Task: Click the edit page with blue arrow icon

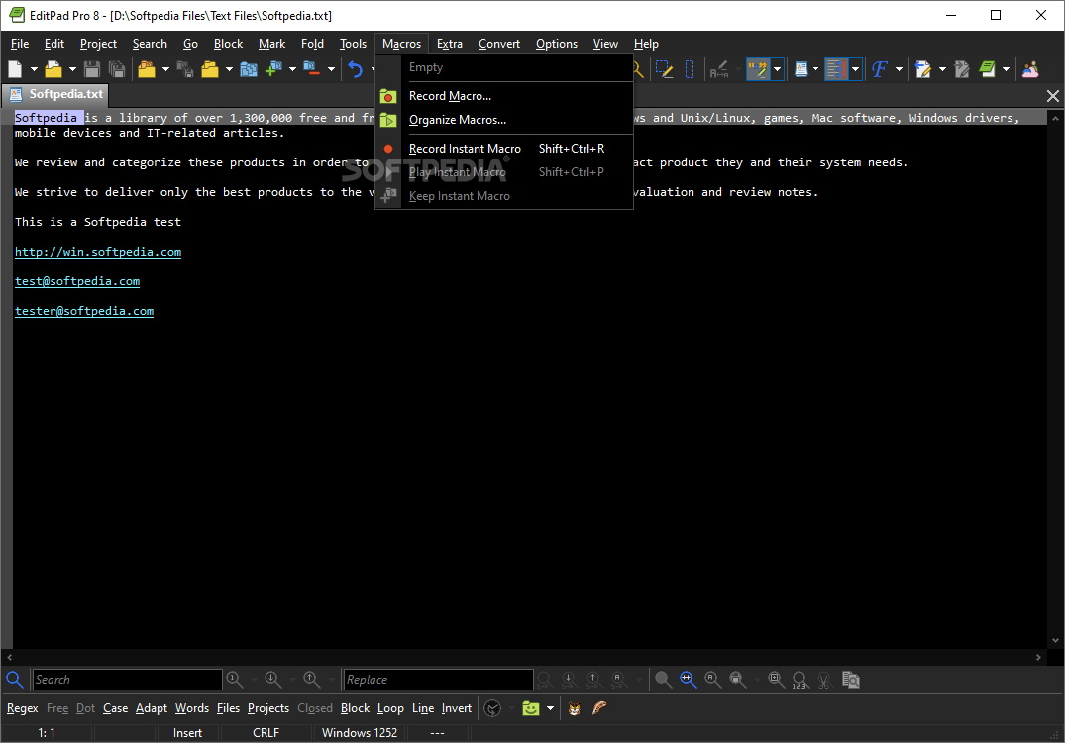Action: (x=922, y=69)
